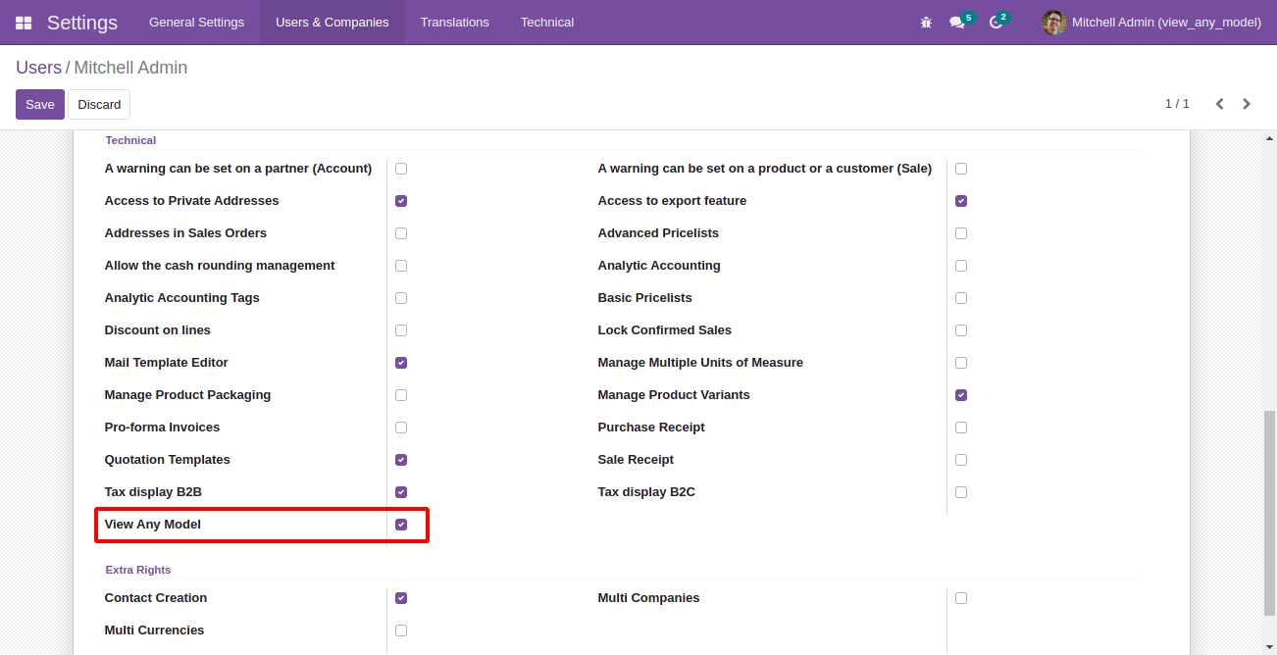Screen dimensions: 1277x655
Task: Uncheck the View Any Model checkbox
Action: (x=401, y=525)
